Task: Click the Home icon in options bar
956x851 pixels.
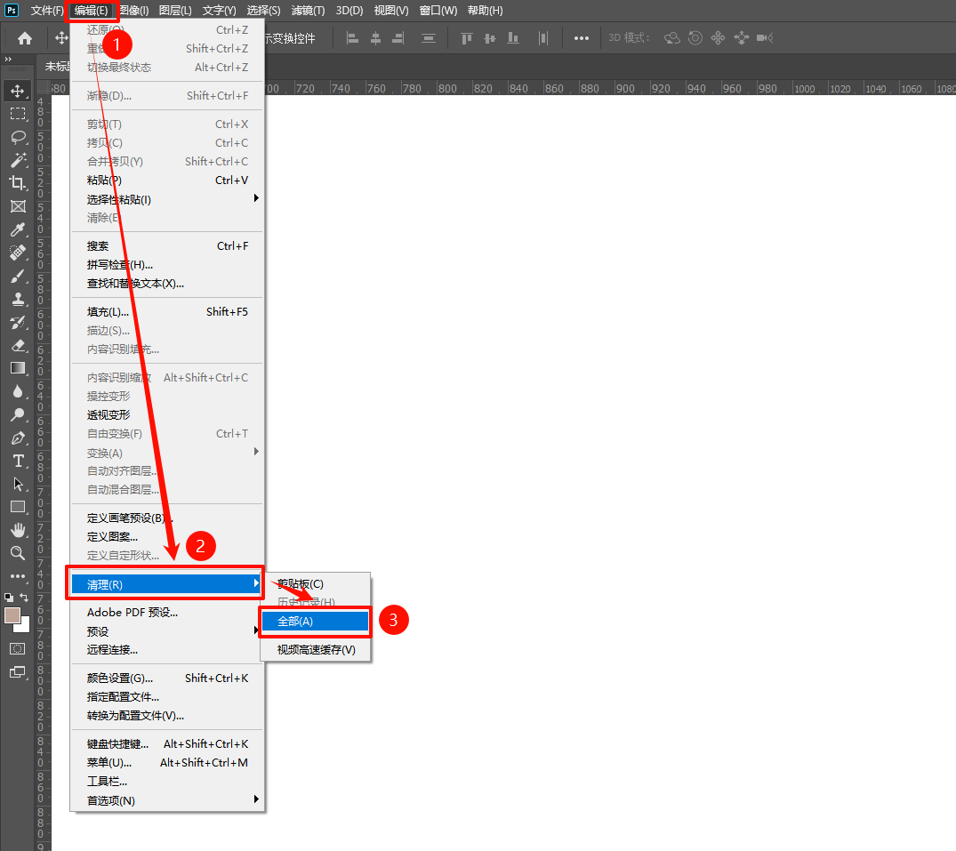Action: tap(25, 38)
